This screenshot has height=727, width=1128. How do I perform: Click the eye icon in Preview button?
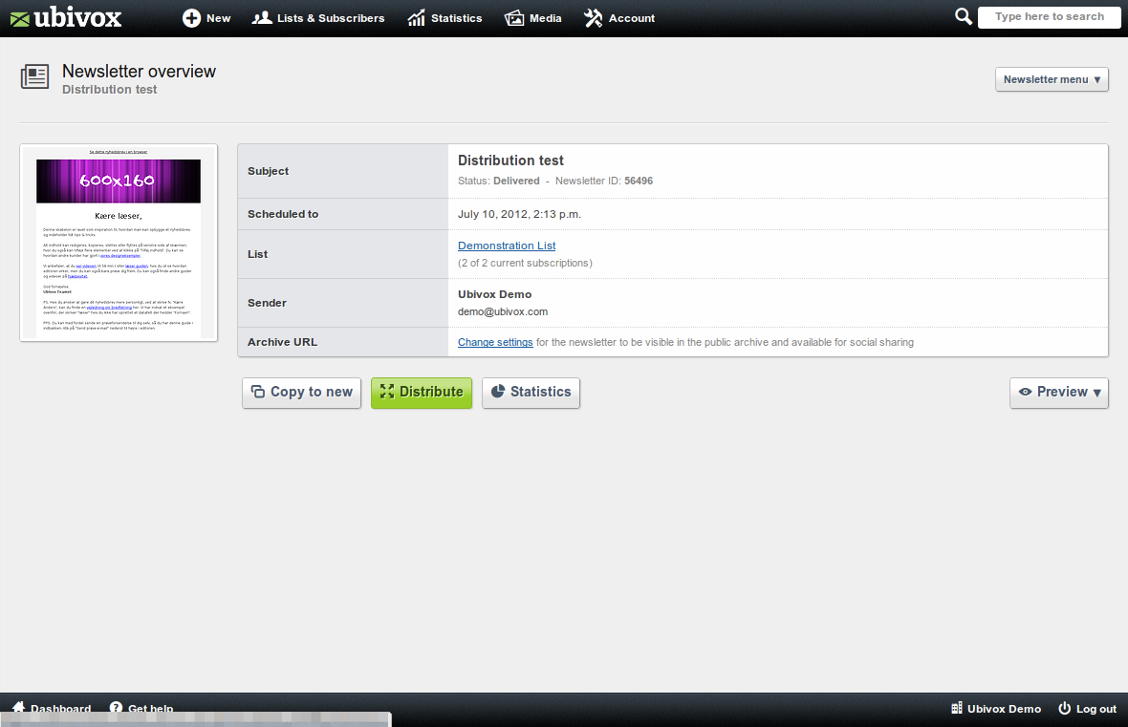pyautogui.click(x=1025, y=392)
